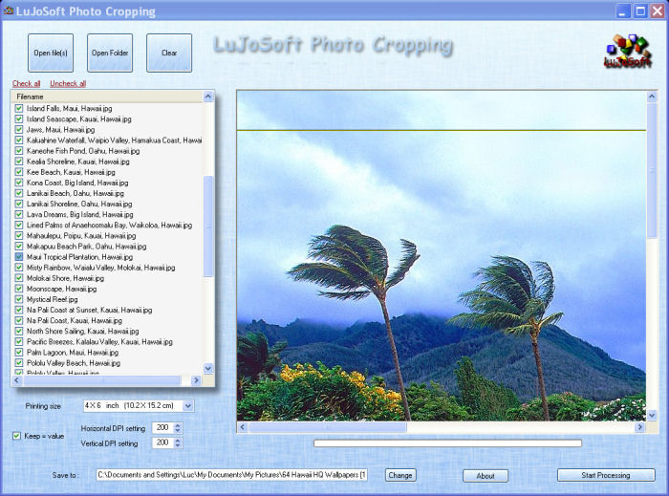This screenshot has height=496, width=669.
Task: Uncheck Kee Beach, Kauai, Hawaii.jpg
Action: [x=19, y=172]
